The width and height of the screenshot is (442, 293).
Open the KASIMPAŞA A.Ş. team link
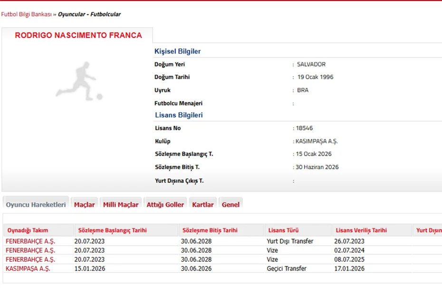(x=28, y=268)
